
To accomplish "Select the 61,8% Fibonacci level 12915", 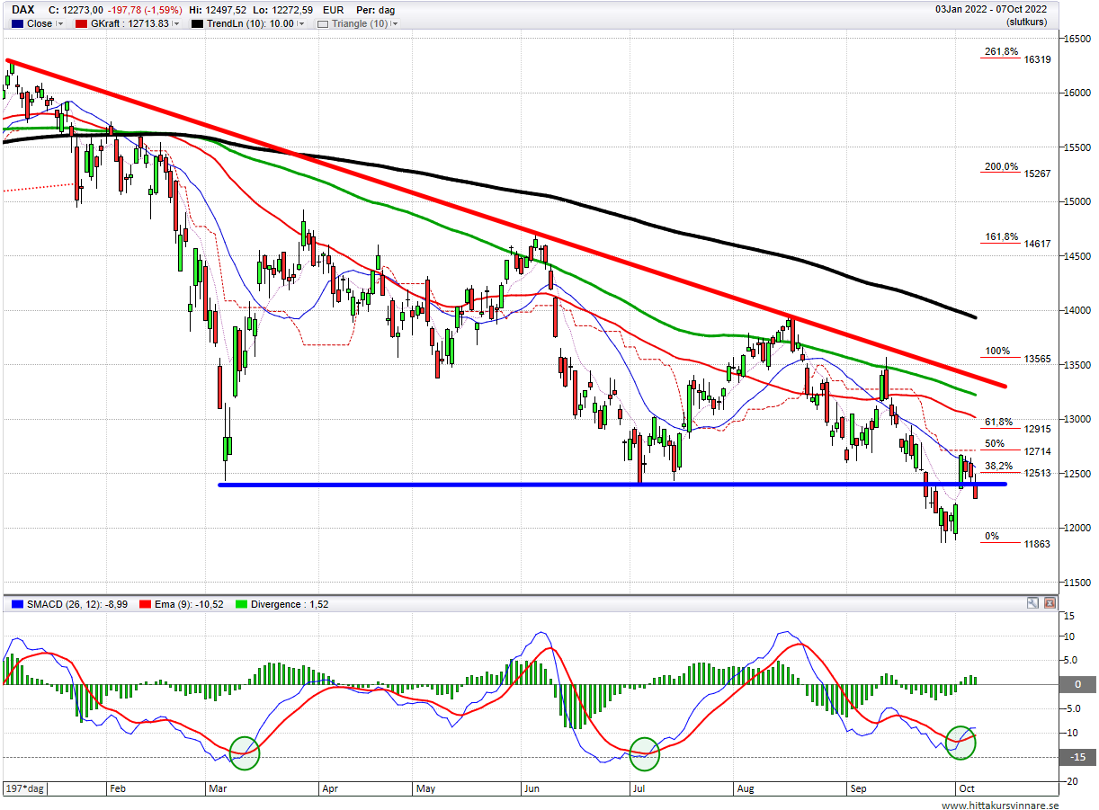I will tap(1017, 425).
